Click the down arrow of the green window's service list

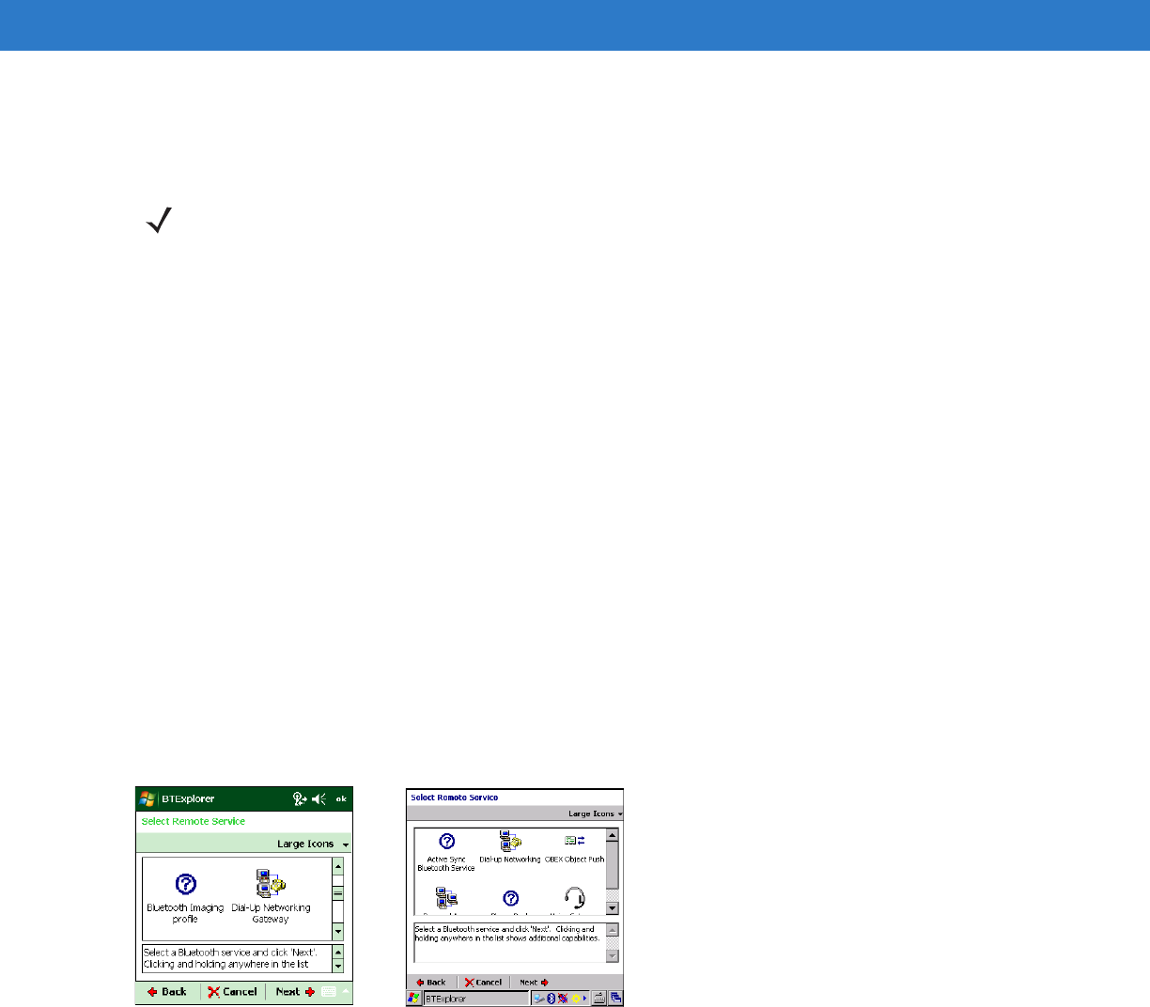[x=338, y=932]
